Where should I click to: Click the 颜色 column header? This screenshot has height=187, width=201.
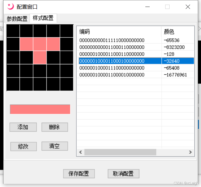(178, 32)
